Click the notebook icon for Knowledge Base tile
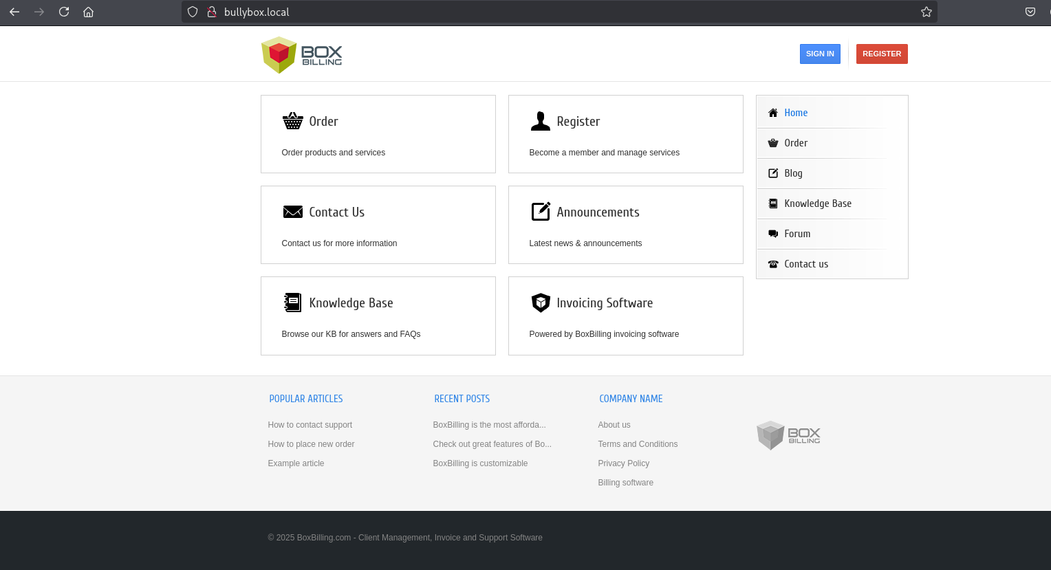The width and height of the screenshot is (1051, 570). tap(292, 303)
